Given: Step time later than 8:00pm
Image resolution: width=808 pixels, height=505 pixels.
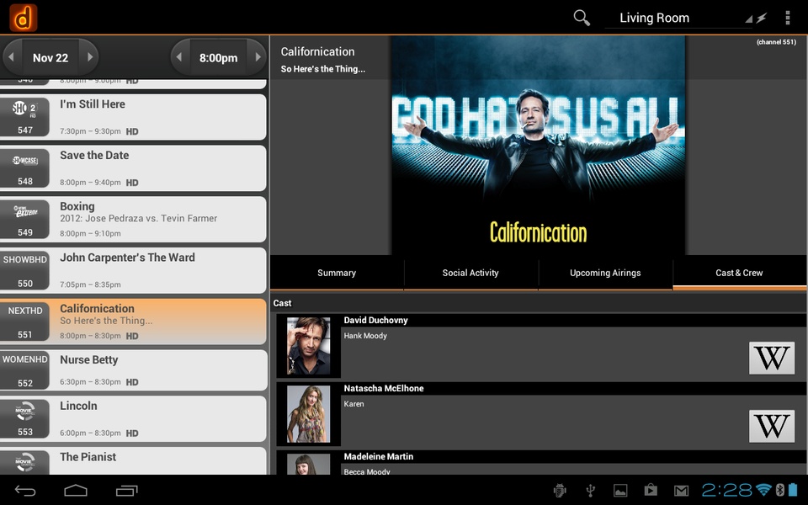Looking at the screenshot, I should click(x=258, y=57).
